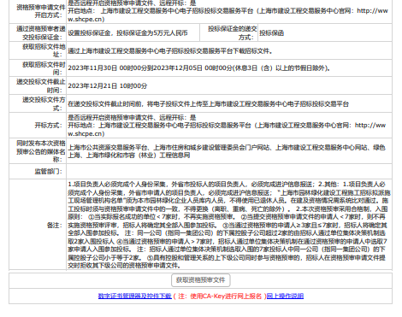Click the 开标方式 label cell
This screenshot has height=317, width=402.
tap(38, 126)
